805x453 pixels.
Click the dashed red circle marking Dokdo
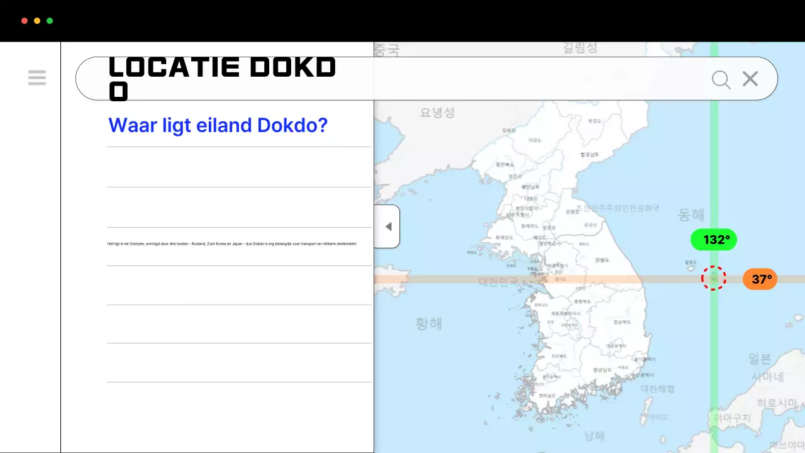click(x=714, y=278)
